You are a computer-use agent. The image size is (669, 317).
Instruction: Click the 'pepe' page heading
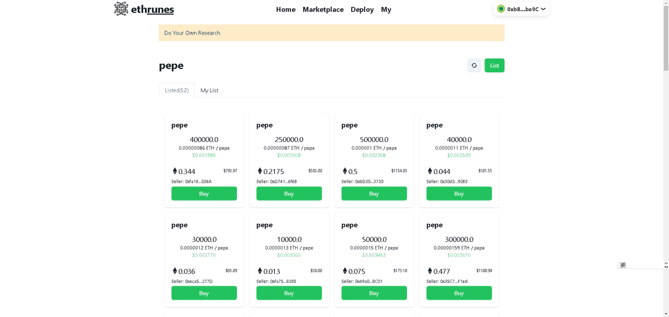pyautogui.click(x=171, y=66)
